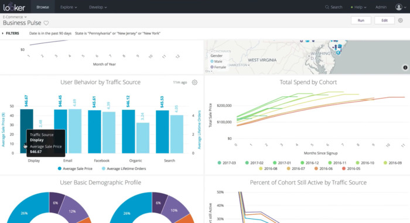
Task: Click the Looker logo
Action: (14, 7)
